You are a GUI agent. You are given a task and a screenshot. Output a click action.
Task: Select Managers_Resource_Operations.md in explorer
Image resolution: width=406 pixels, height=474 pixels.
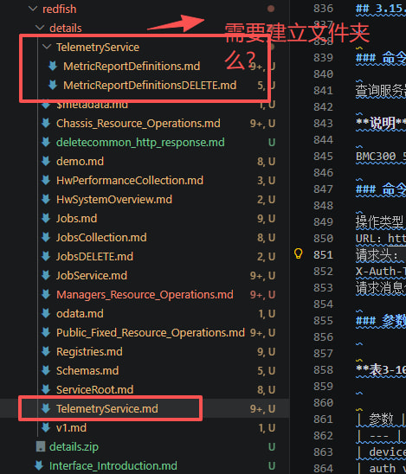[x=145, y=294]
